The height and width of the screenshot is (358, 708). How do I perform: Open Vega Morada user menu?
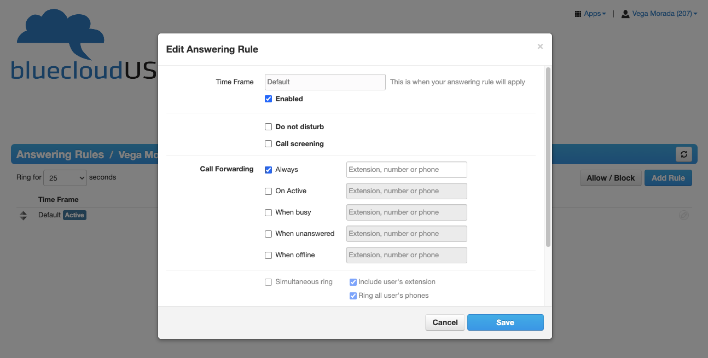click(664, 14)
